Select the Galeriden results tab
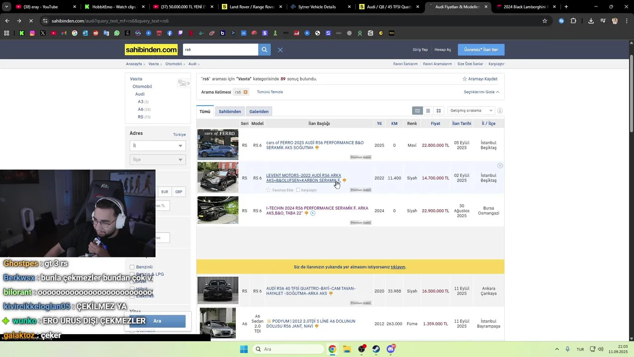Image resolution: width=634 pixels, height=357 pixels. (x=259, y=112)
